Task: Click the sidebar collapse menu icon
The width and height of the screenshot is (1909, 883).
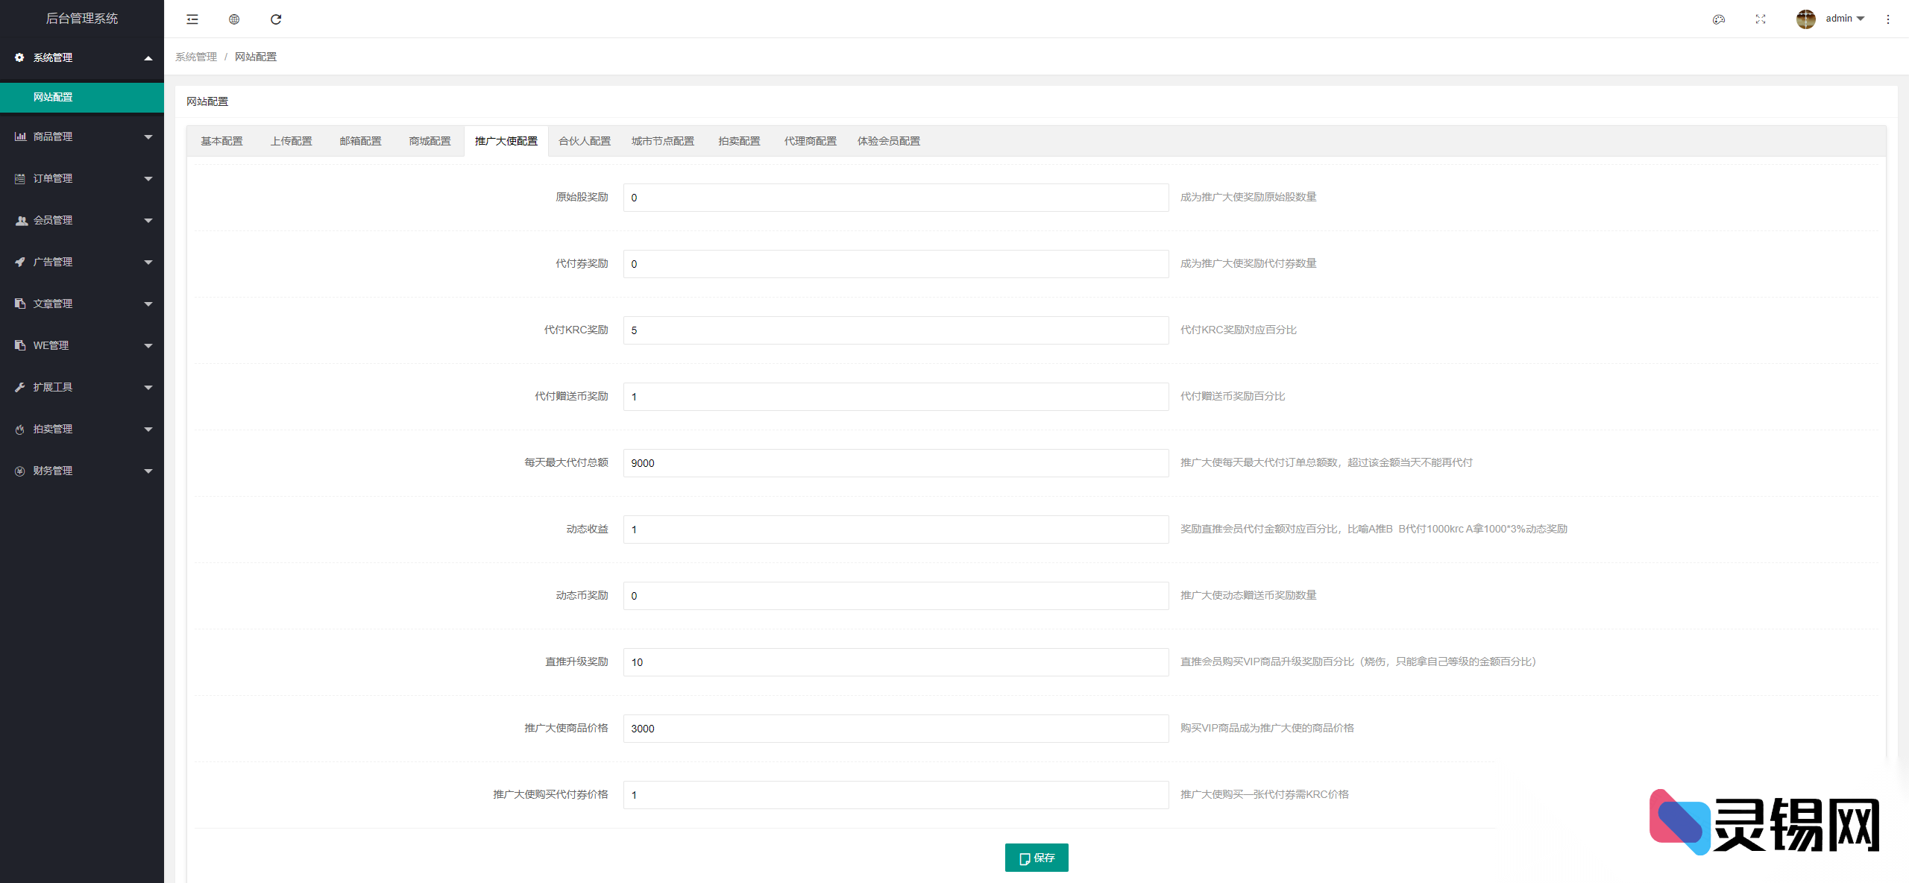Action: pyautogui.click(x=192, y=19)
